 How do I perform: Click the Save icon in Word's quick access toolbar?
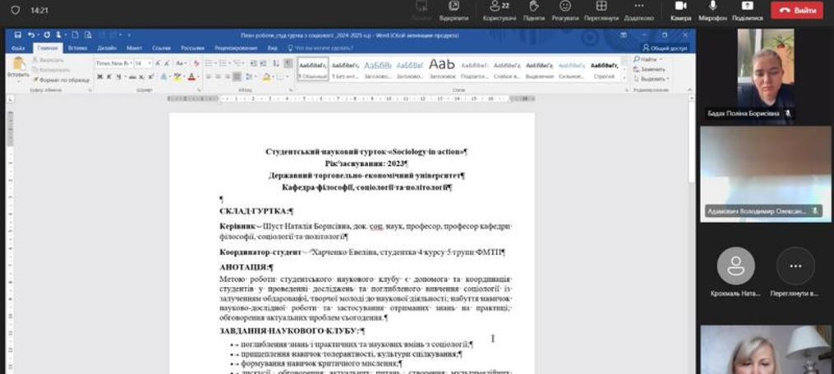(17, 35)
